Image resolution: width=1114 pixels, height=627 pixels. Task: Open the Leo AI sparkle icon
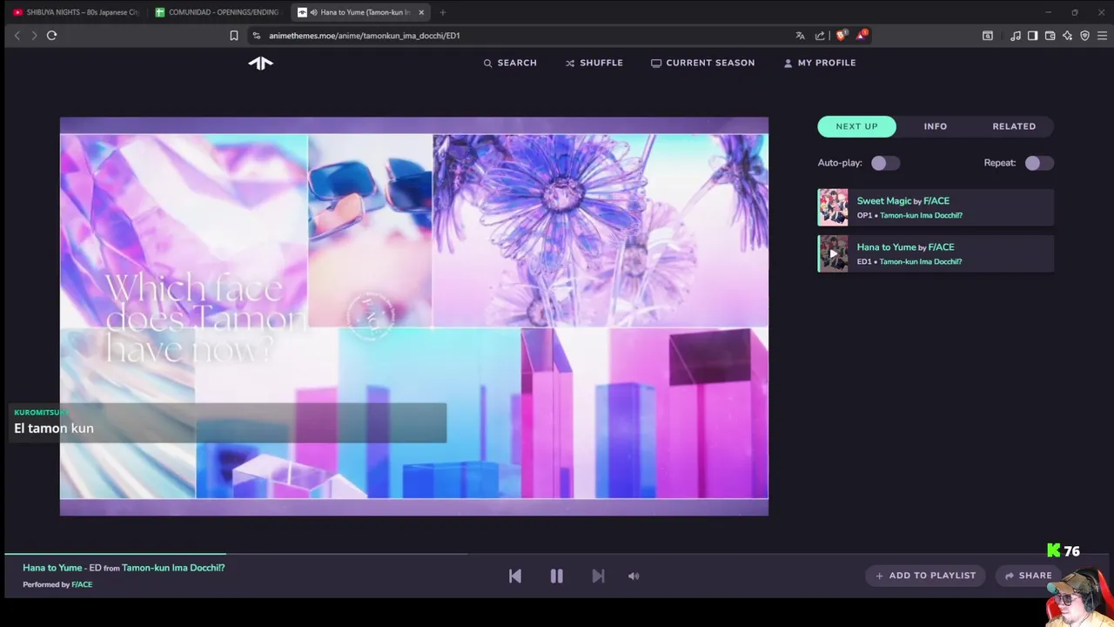click(1067, 36)
